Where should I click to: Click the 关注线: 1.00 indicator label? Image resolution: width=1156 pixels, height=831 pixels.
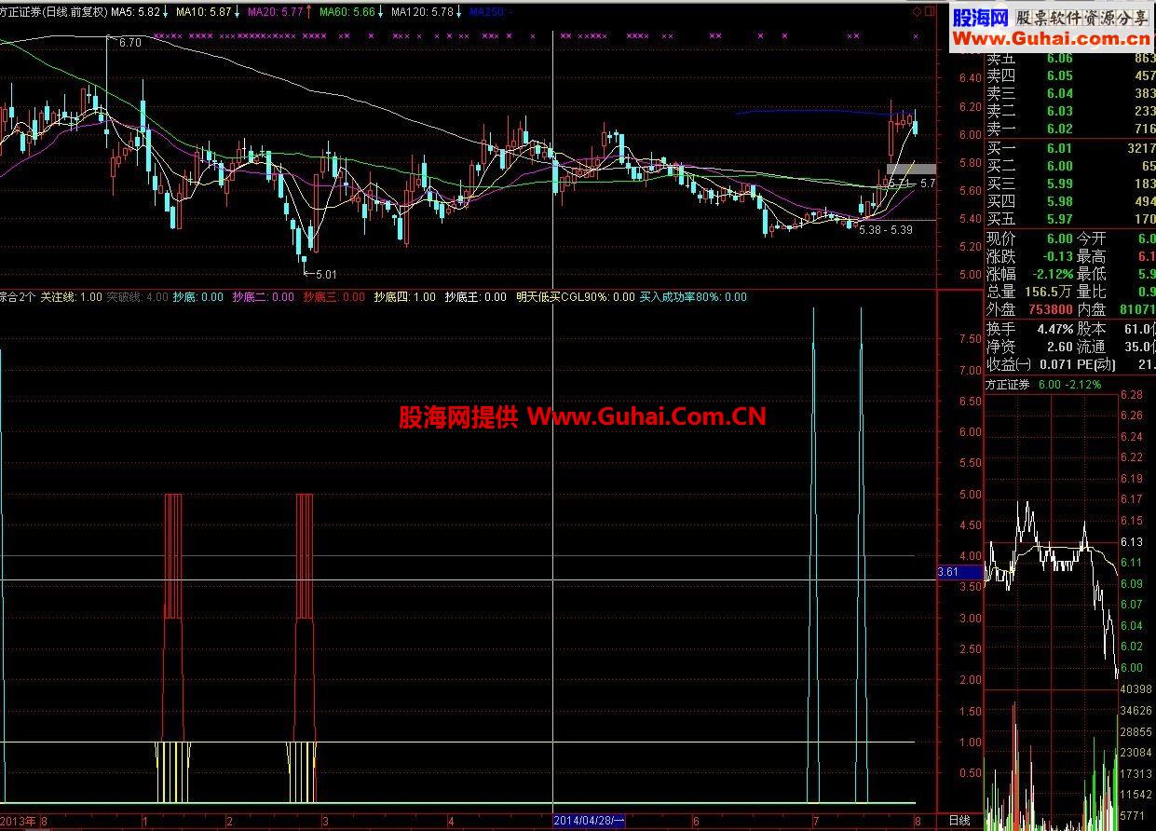(x=72, y=297)
